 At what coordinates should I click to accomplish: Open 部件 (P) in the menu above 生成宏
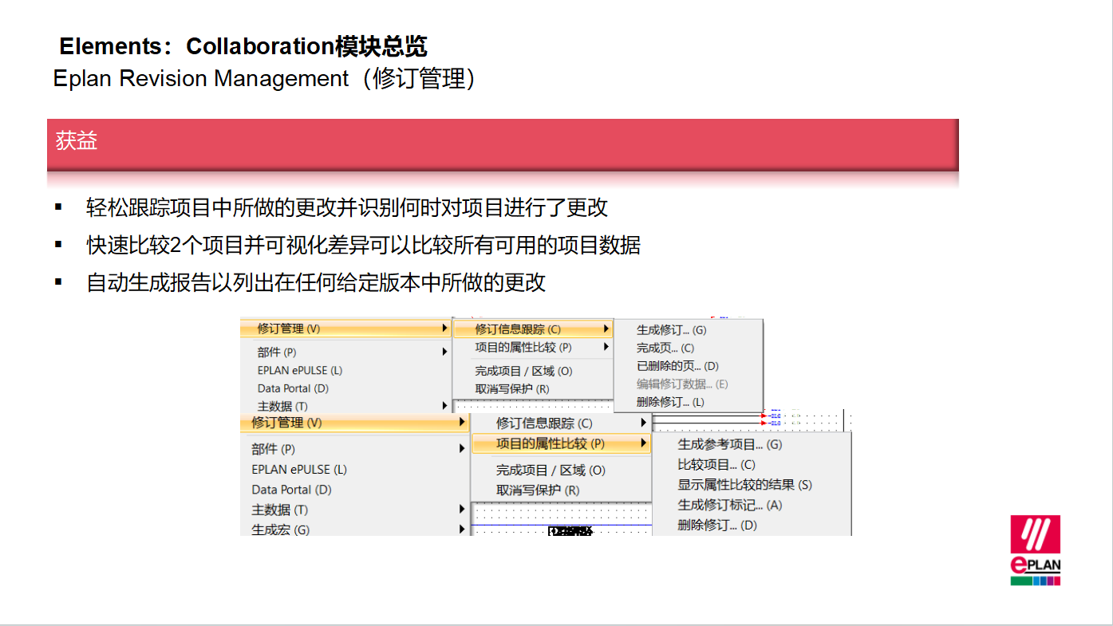click(274, 449)
